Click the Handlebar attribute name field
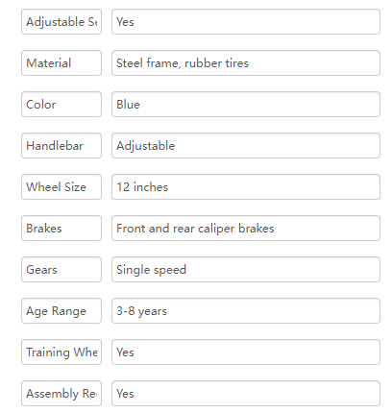Screen dimensions: 392x413 [61, 146]
